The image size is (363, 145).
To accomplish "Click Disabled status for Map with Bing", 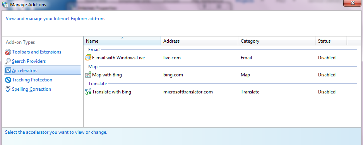I will (x=327, y=75).
